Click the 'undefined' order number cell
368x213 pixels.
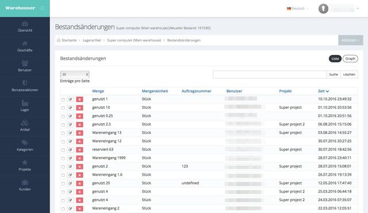(x=190, y=183)
